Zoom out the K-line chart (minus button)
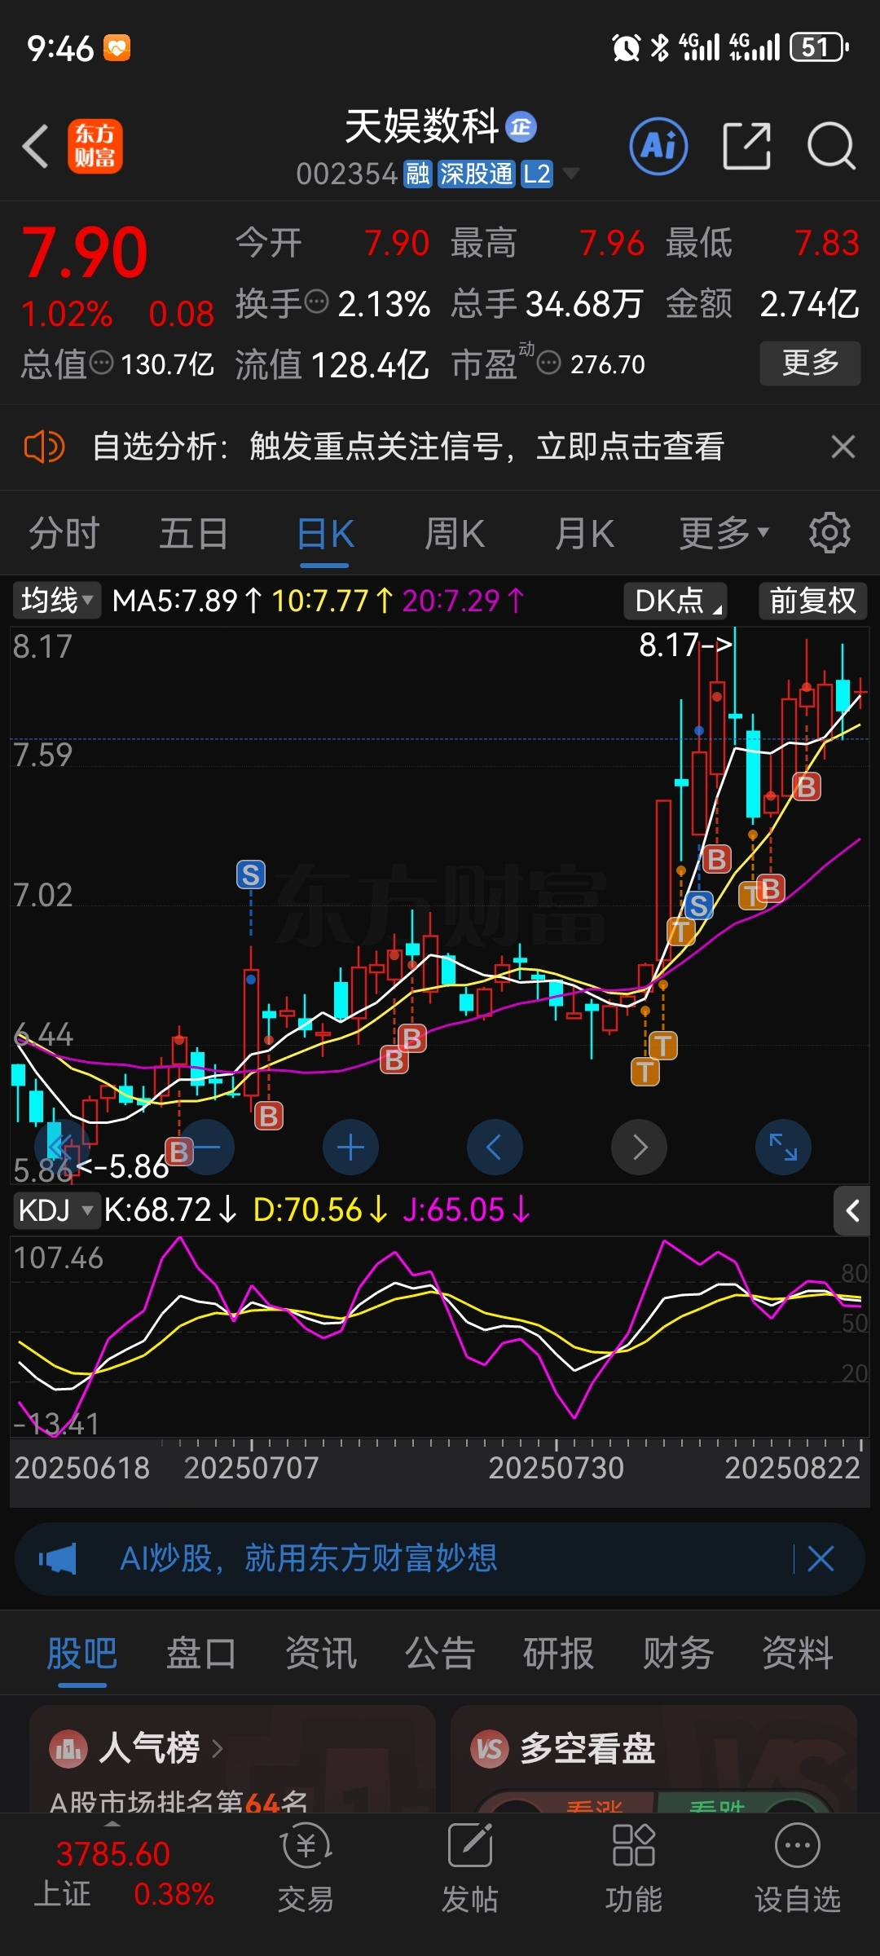The image size is (880, 1956). [x=206, y=1148]
